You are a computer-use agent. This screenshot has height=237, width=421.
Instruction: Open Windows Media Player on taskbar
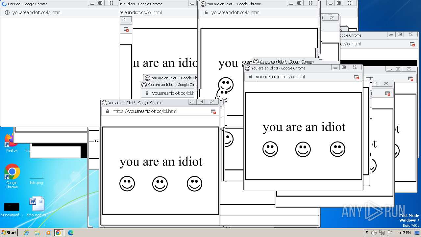coord(48,233)
